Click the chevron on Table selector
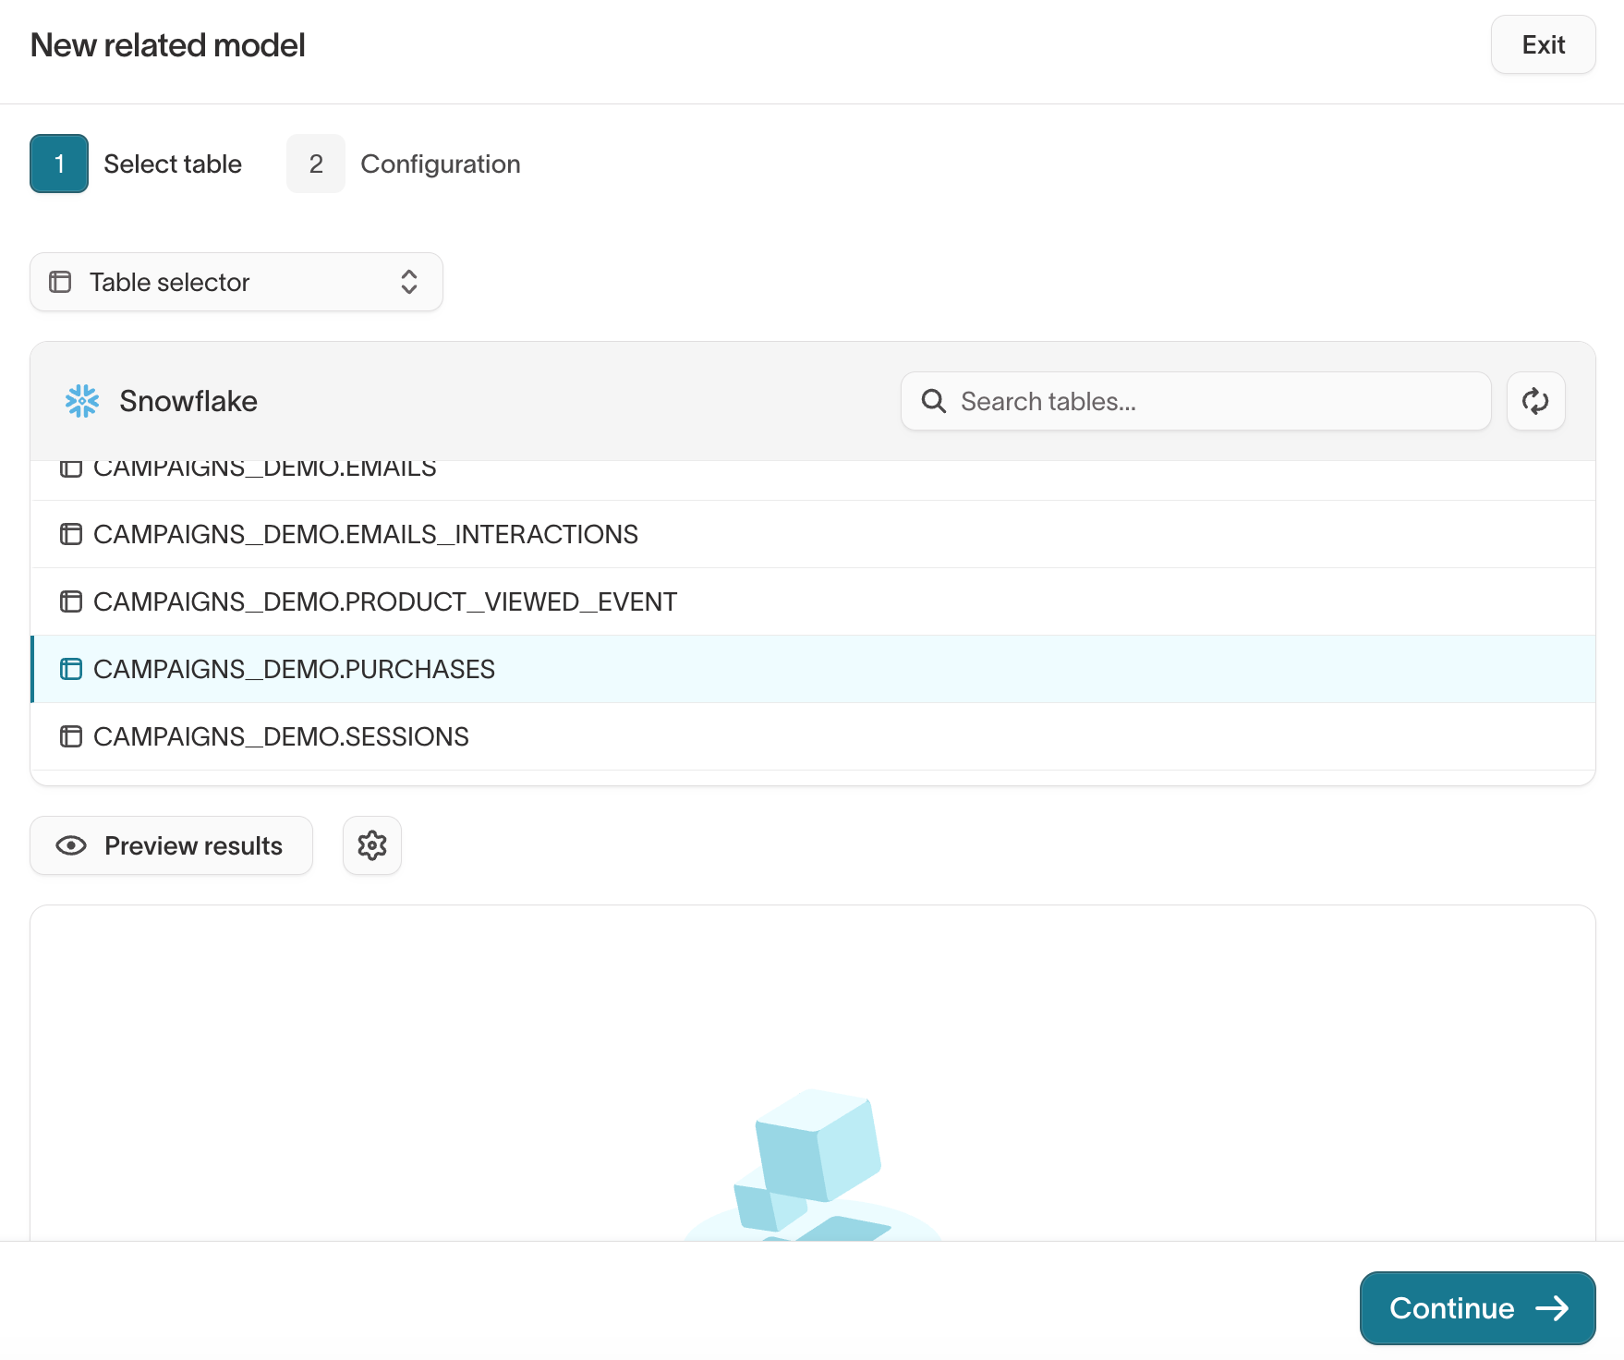The image size is (1624, 1360). (408, 282)
